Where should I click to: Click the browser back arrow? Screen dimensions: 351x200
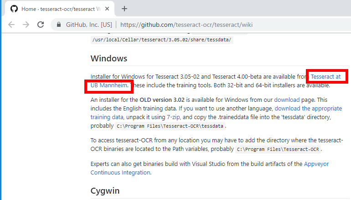click(11, 25)
